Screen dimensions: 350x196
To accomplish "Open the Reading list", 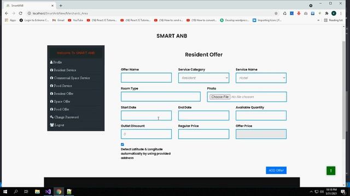I will (333, 20).
